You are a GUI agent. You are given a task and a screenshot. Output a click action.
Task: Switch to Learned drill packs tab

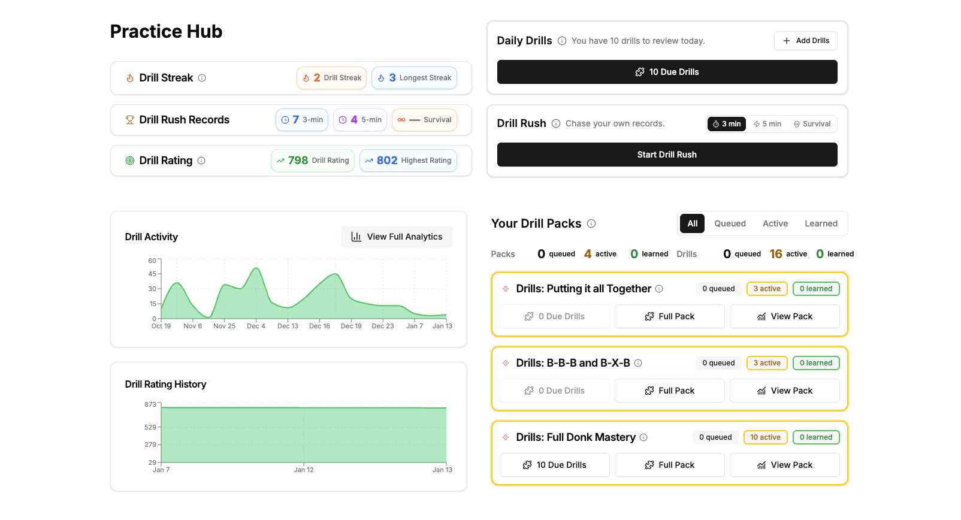821,223
